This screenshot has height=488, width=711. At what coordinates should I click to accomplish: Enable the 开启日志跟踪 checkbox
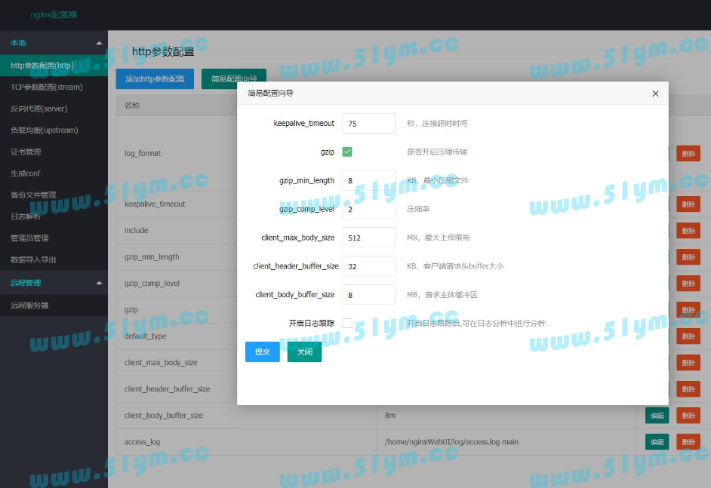[x=347, y=323]
